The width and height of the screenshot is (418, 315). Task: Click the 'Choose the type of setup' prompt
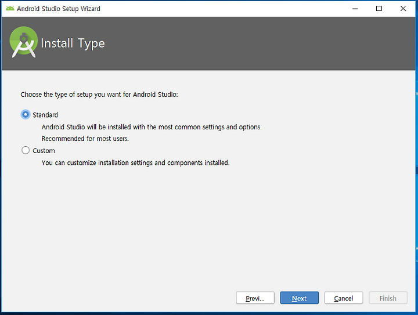coord(99,95)
